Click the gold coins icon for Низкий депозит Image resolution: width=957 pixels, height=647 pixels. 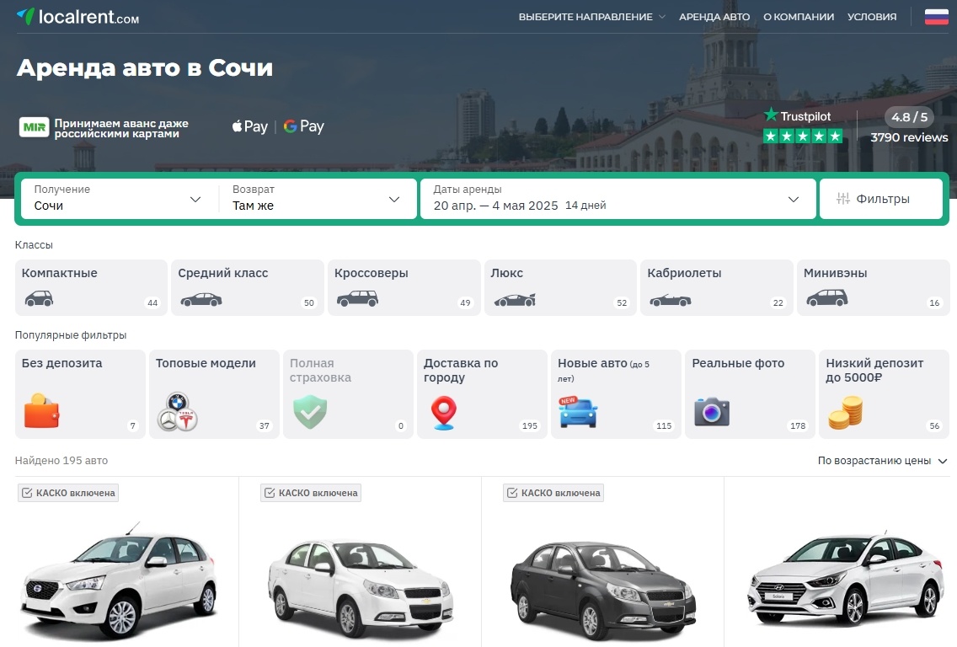[x=846, y=413]
